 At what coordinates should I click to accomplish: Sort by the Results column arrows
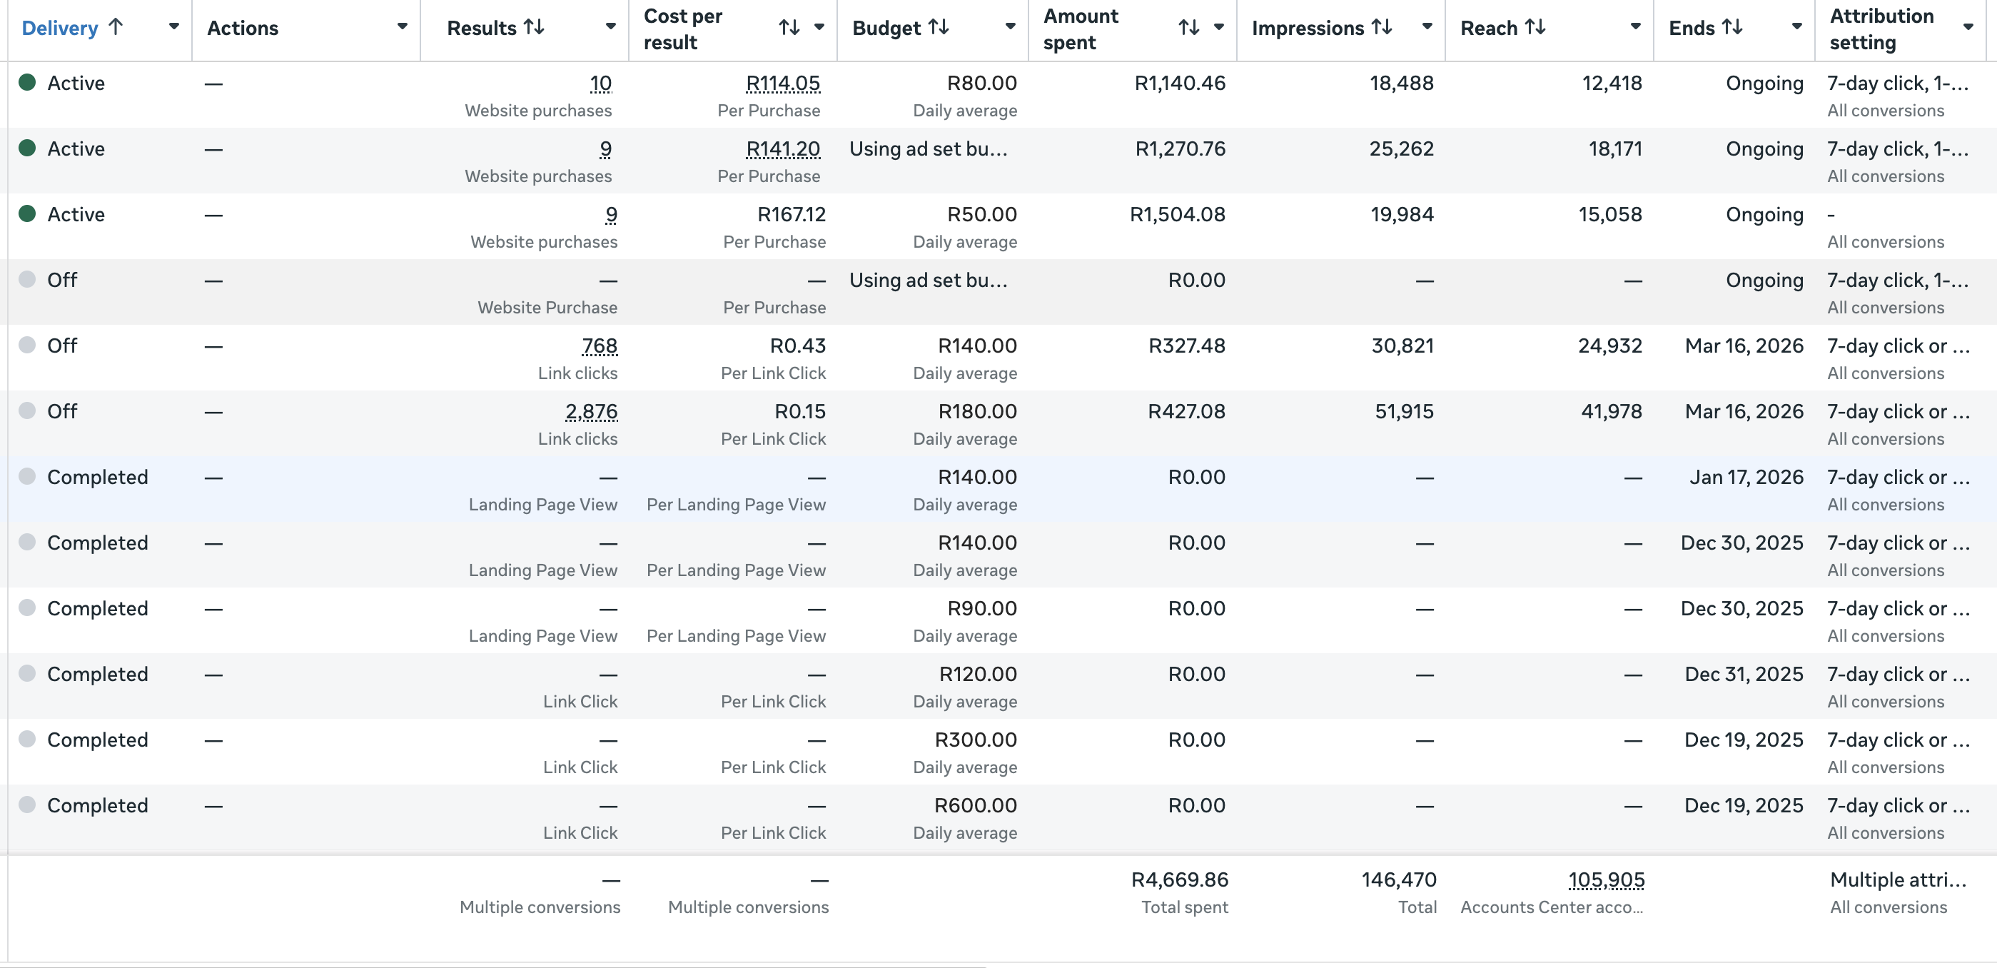[x=533, y=27]
